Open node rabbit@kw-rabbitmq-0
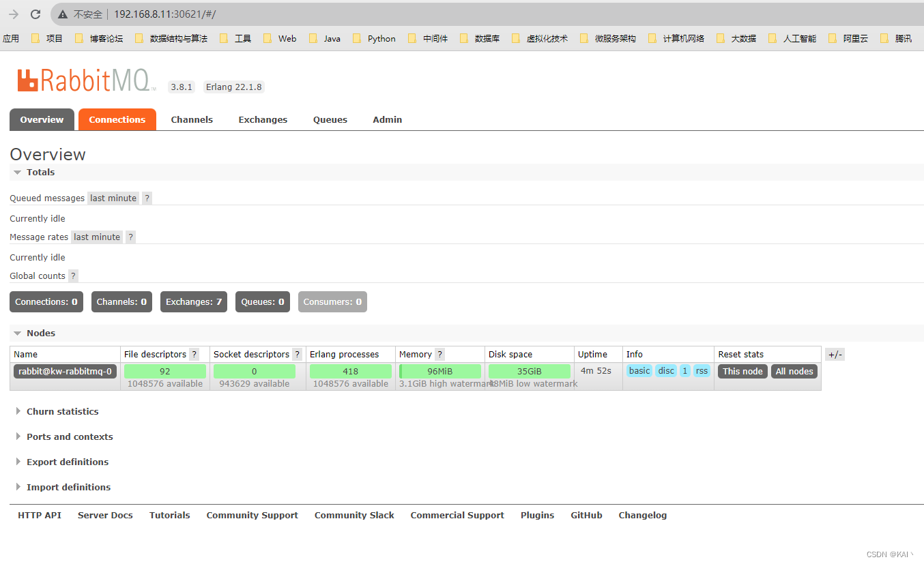Image resolution: width=924 pixels, height=564 pixels. [x=66, y=371]
